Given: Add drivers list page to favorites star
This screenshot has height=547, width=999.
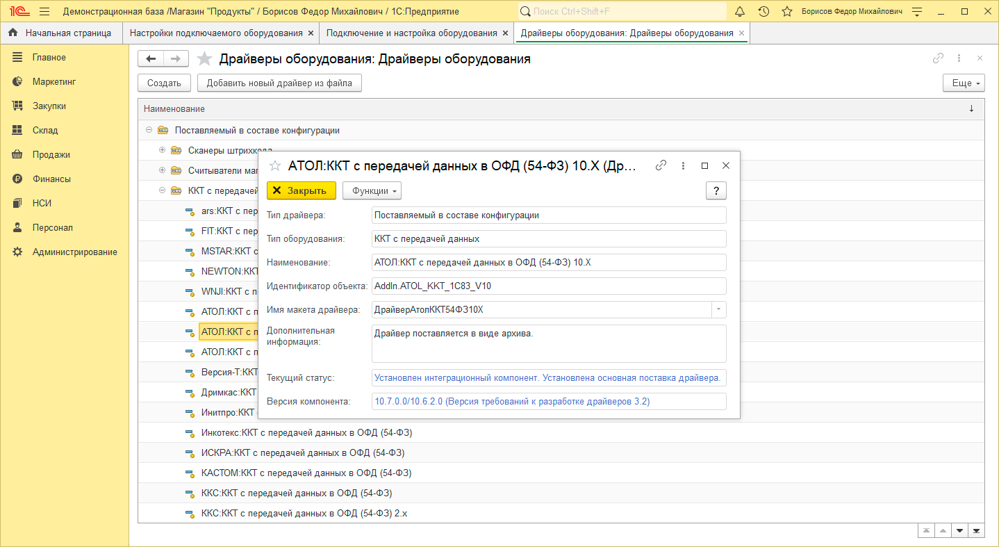Looking at the screenshot, I should [204, 59].
